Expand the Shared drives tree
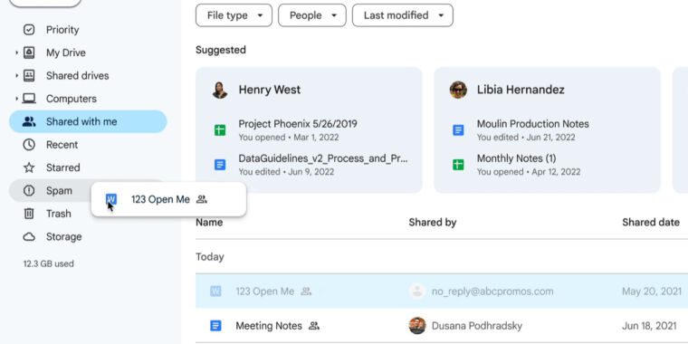The image size is (688, 344). (x=16, y=75)
